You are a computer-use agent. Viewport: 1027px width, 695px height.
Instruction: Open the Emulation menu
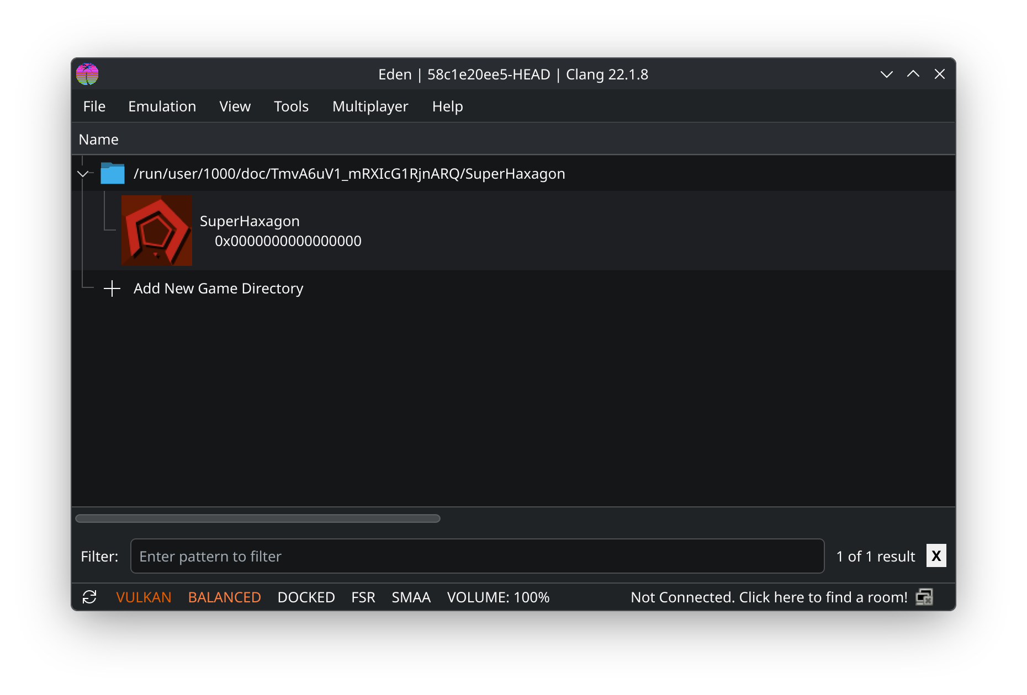[162, 106]
